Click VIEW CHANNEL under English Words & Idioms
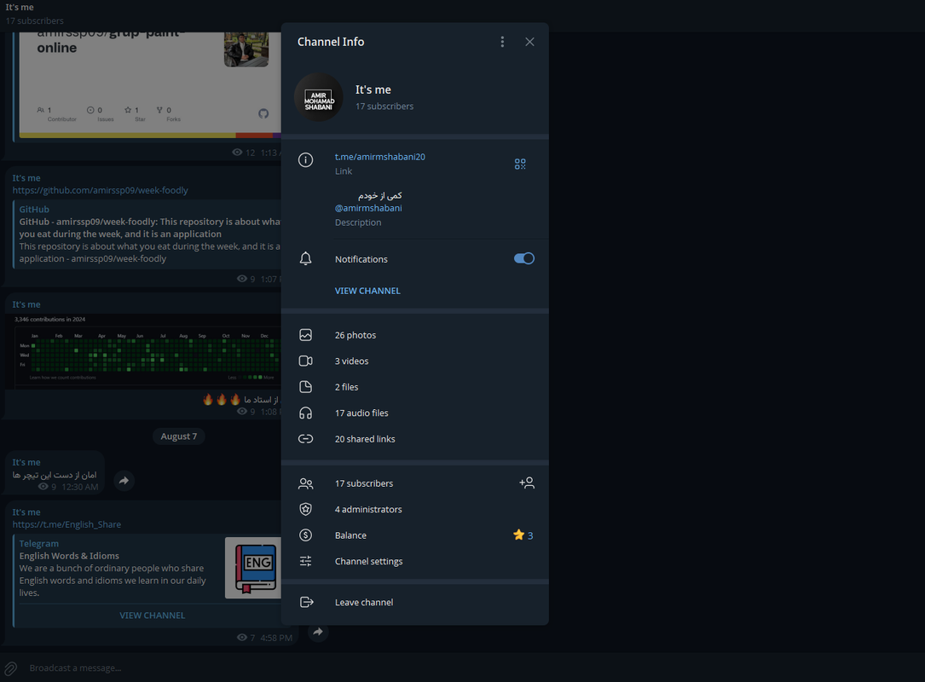Viewport: 925px width, 682px height. (153, 616)
